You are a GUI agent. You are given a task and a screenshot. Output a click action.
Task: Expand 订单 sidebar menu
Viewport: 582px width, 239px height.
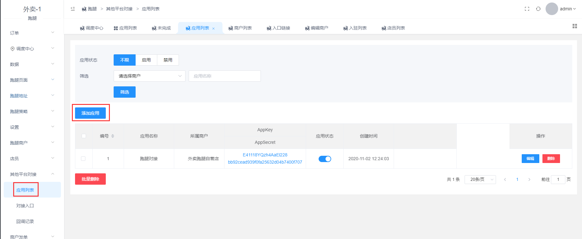(x=32, y=33)
